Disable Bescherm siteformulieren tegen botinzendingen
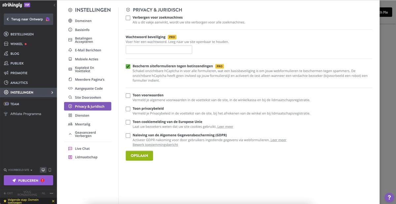Screen dimensions: 396x204 click(x=128, y=66)
